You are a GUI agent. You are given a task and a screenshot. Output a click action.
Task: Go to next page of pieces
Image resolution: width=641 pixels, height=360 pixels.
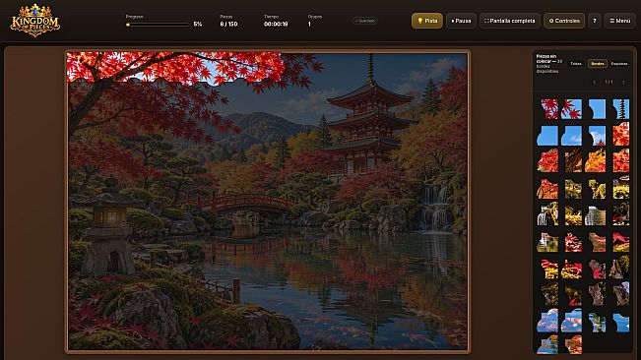(623, 83)
